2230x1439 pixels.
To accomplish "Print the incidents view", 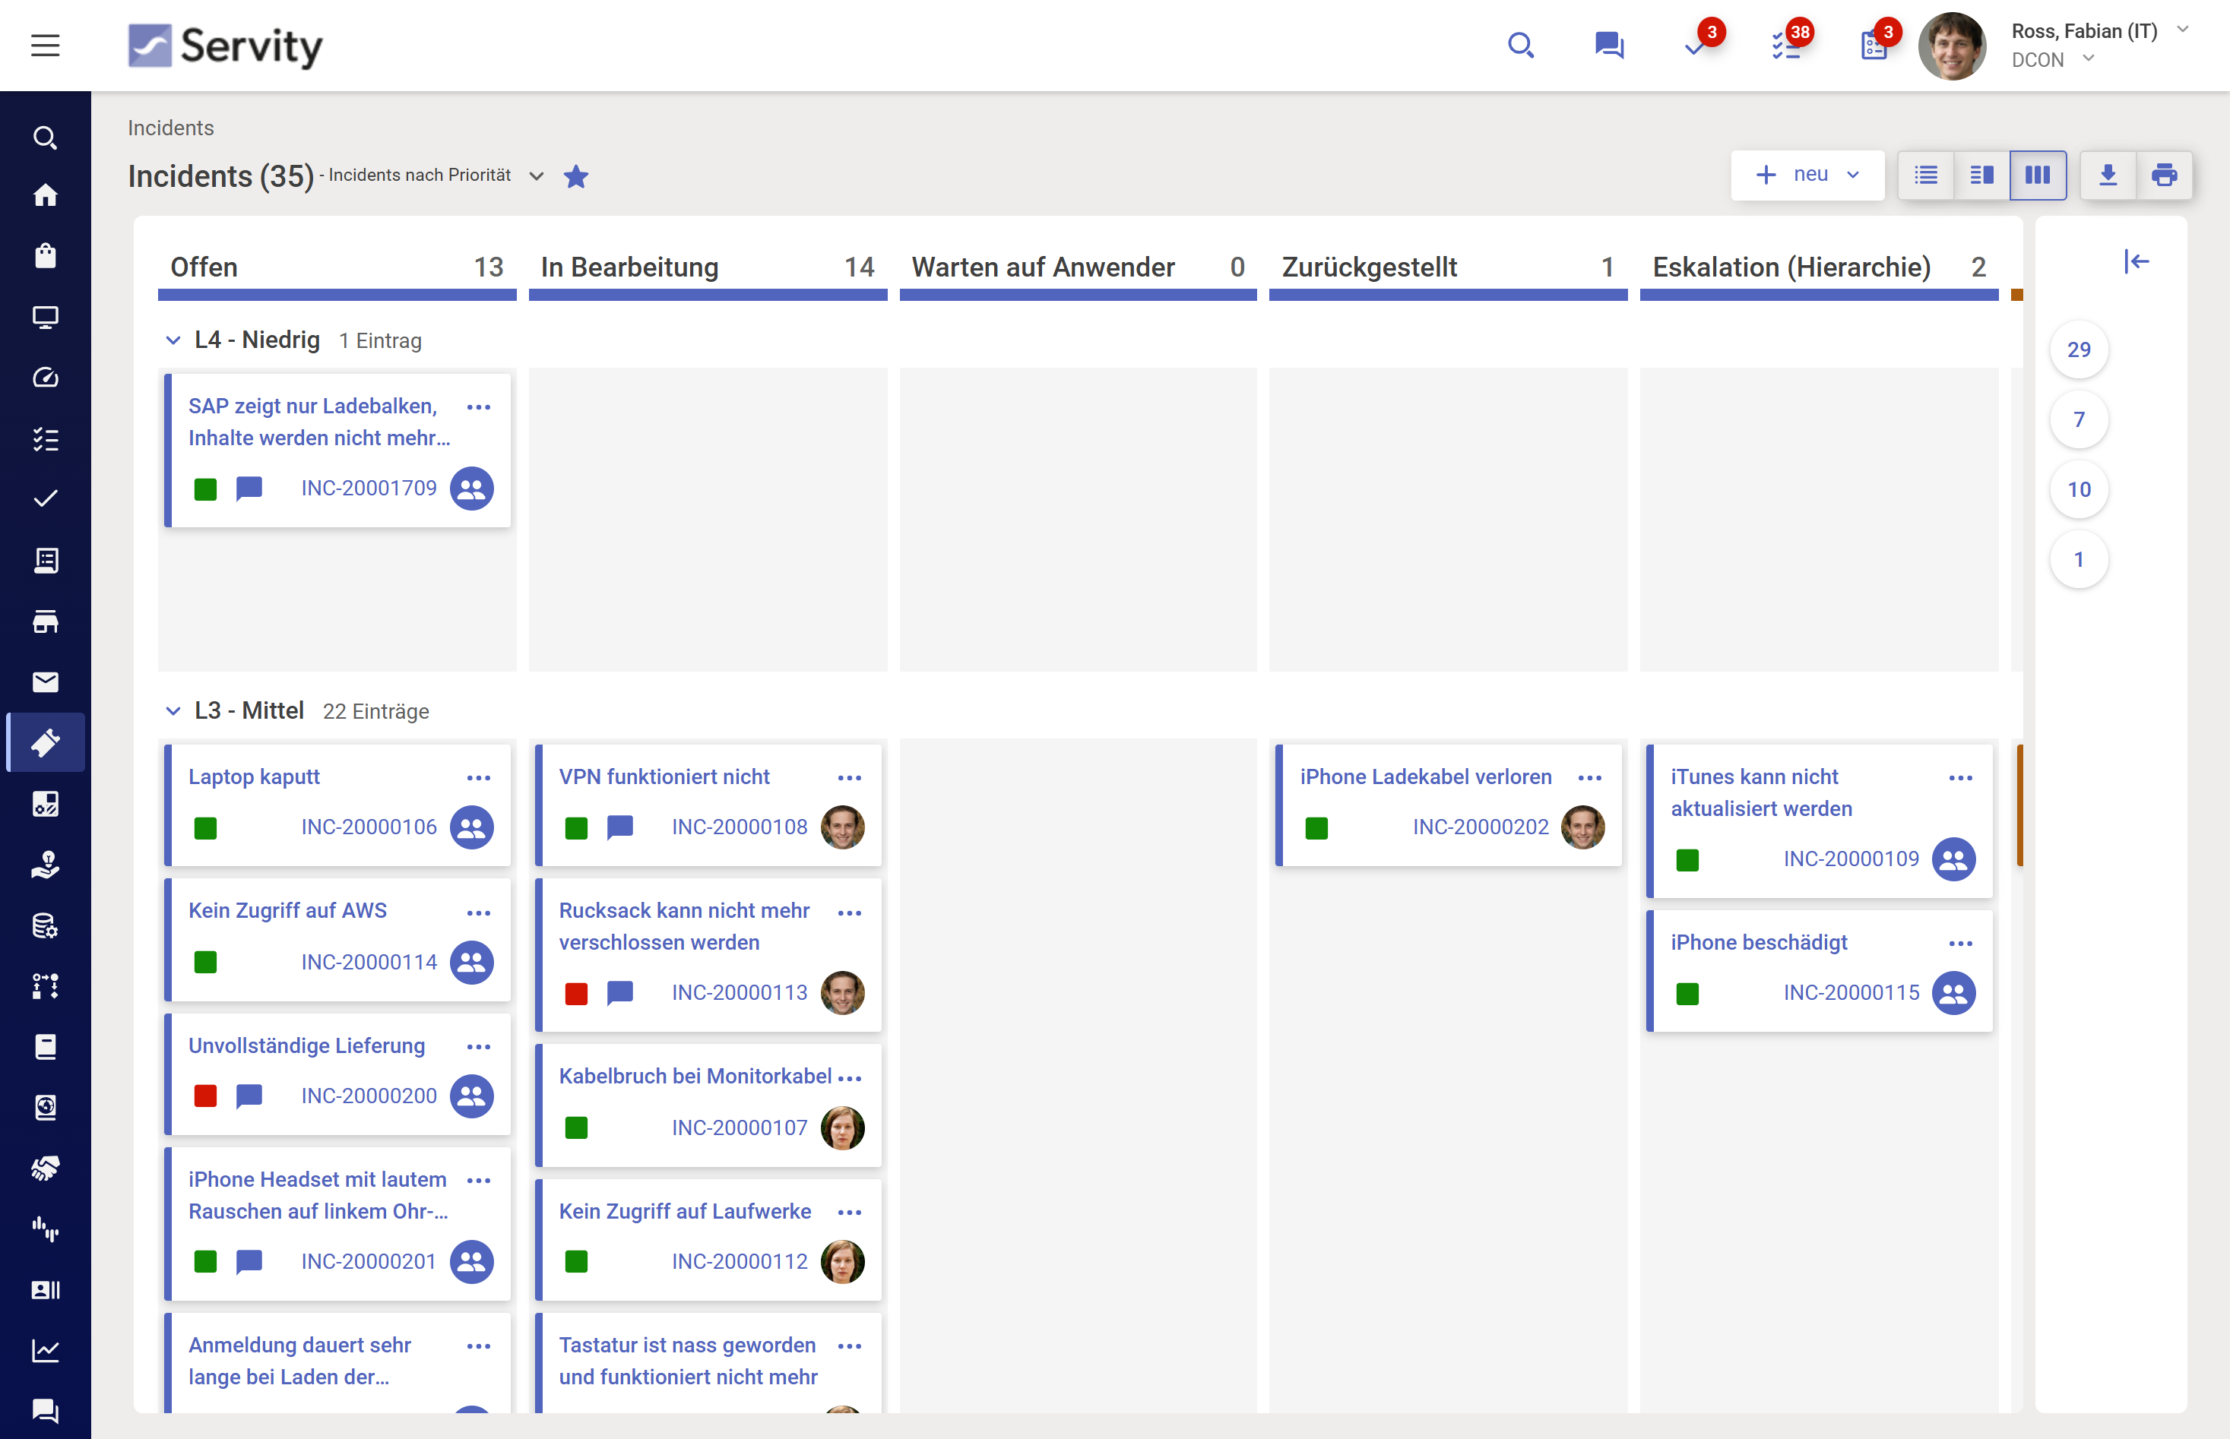I will tap(2164, 175).
